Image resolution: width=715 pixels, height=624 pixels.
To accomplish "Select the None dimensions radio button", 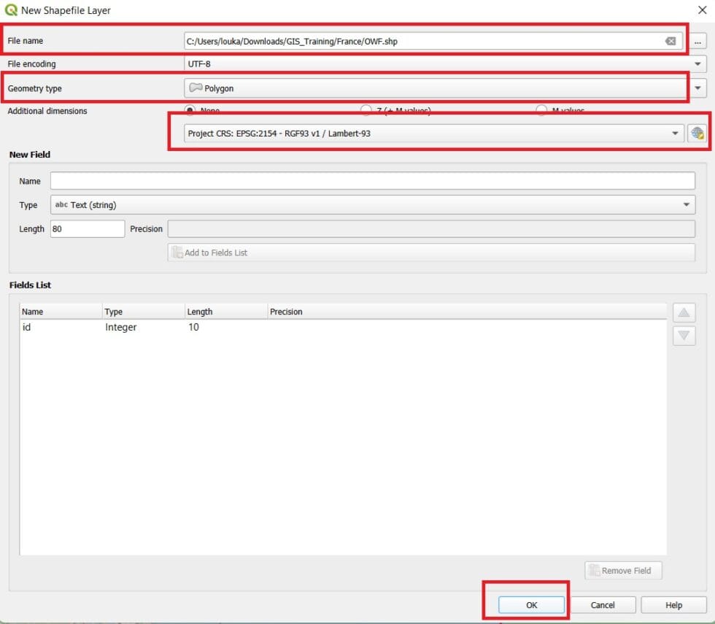I will [190, 110].
